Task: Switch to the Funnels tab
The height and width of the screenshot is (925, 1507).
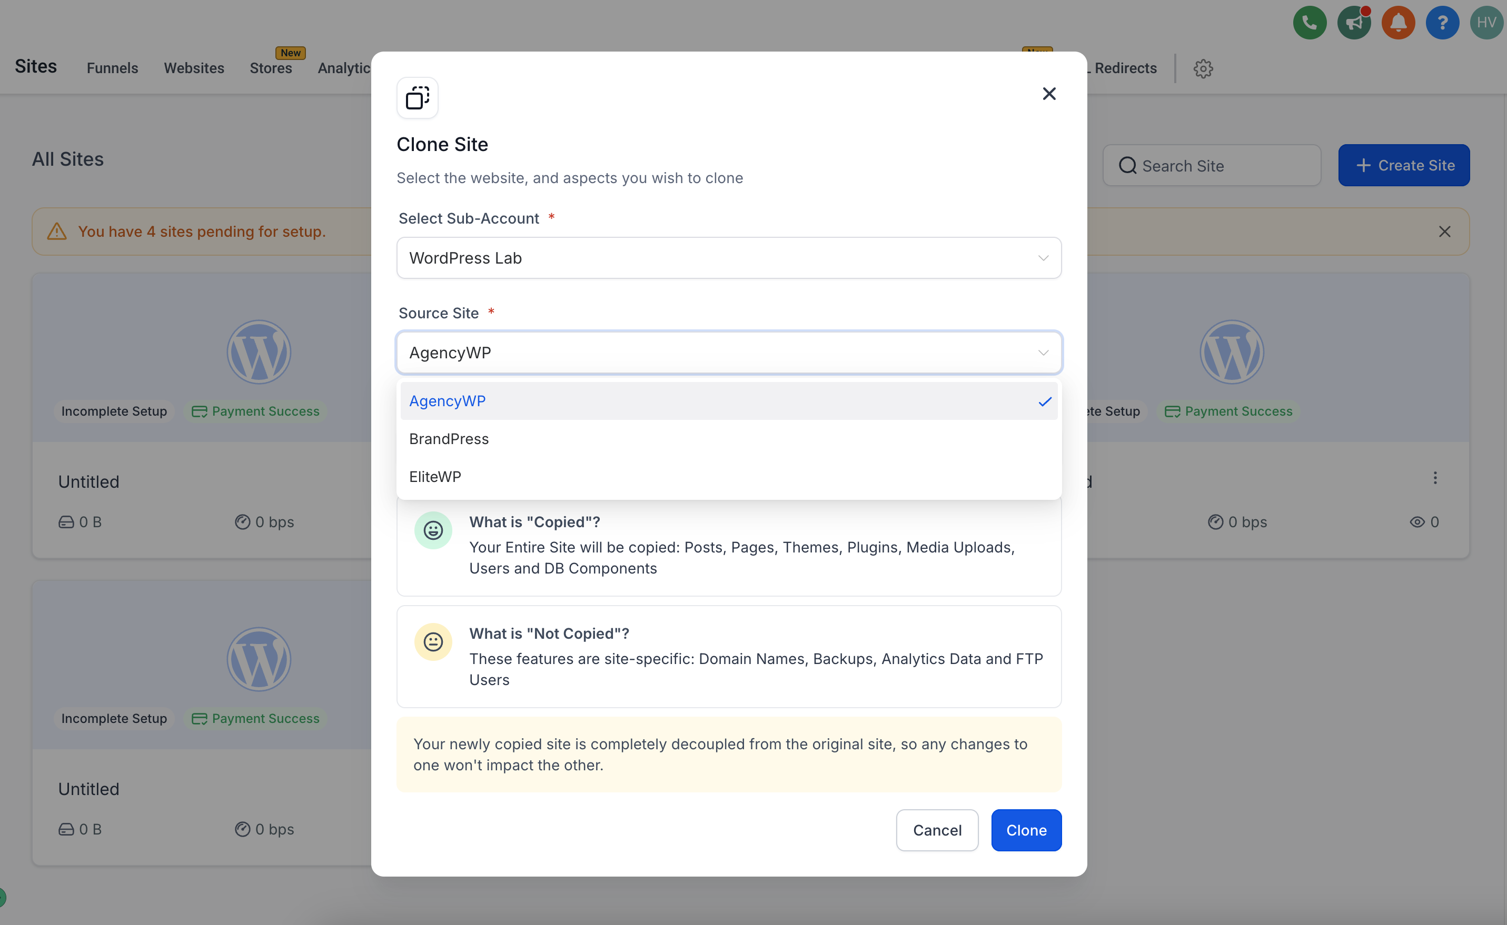Action: click(112, 68)
